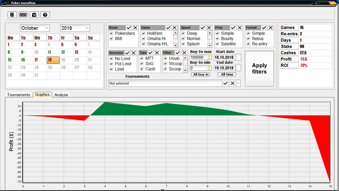The height and width of the screenshot is (191, 339).
Task: Expand the Tournaments selection dropdown arrow
Action: click(x=238, y=83)
